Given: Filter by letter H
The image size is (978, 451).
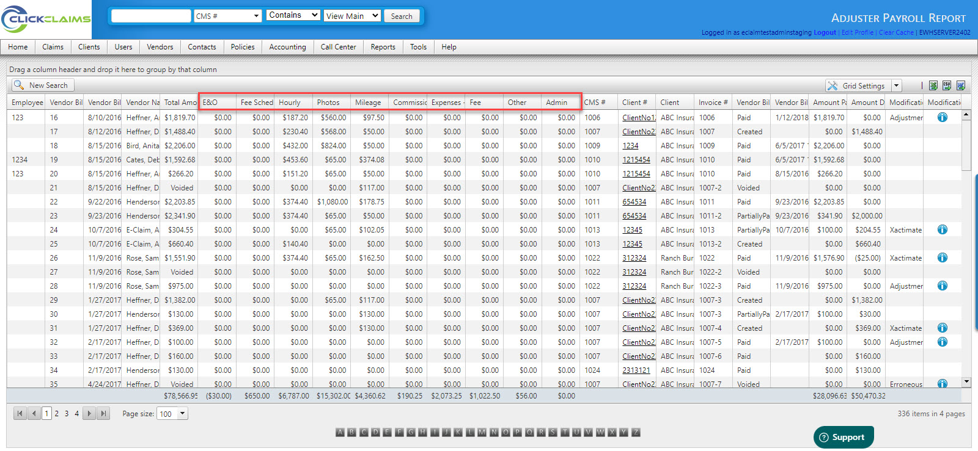Looking at the screenshot, I should [x=423, y=432].
